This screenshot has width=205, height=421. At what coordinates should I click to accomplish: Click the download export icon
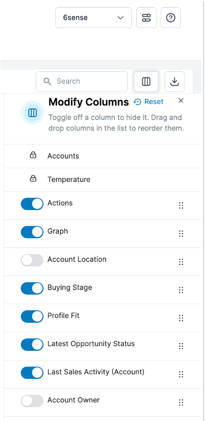coord(174,82)
